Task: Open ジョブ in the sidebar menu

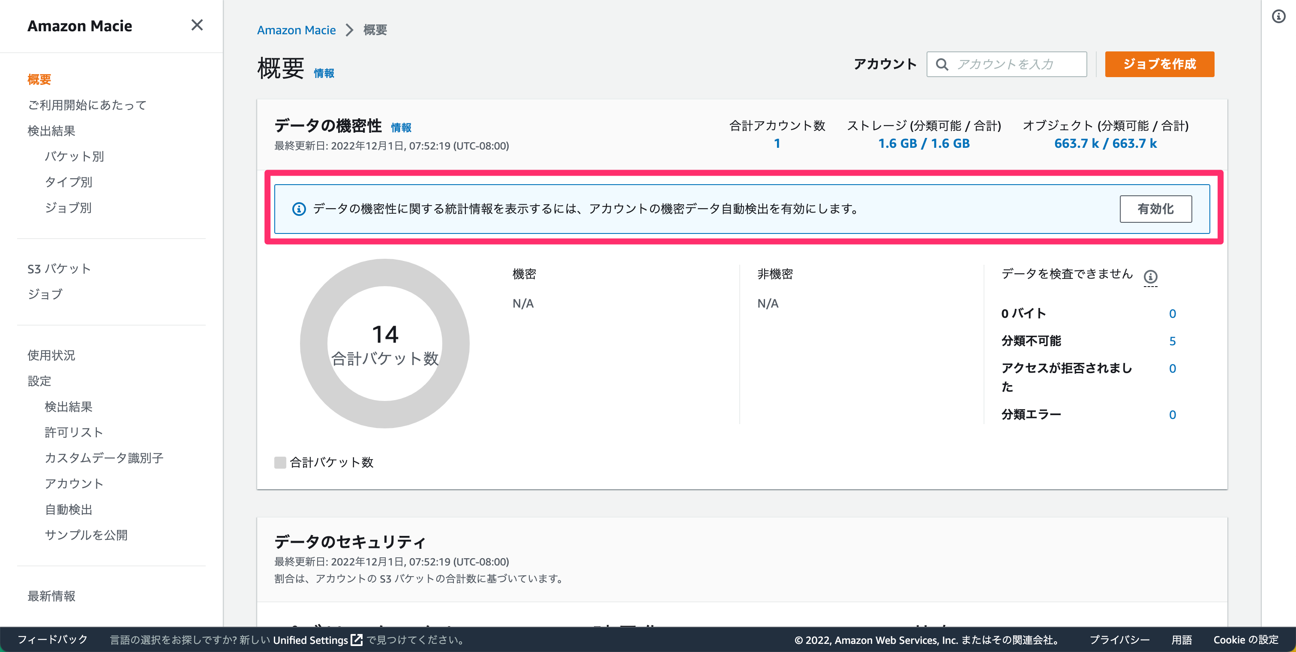Action: [x=45, y=294]
